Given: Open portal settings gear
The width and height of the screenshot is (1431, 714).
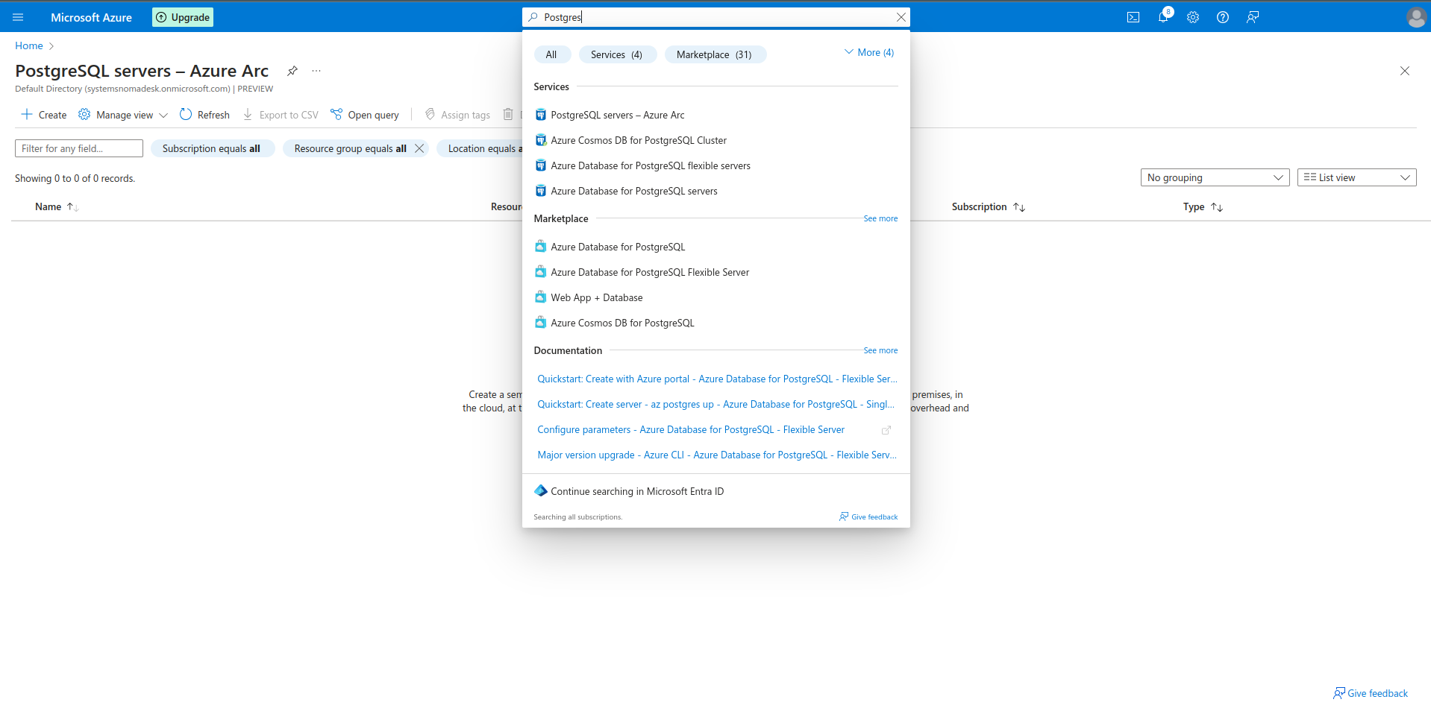Looking at the screenshot, I should (x=1193, y=17).
